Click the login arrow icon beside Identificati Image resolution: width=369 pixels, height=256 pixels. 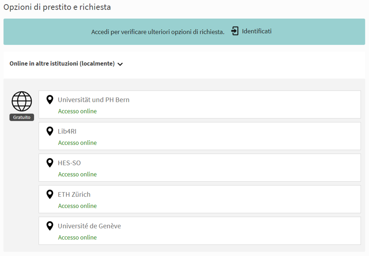(235, 31)
